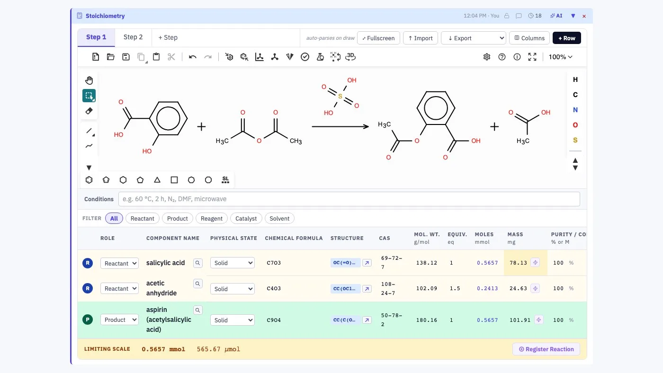Select the Nitrogen (N) atom button
Image resolution: width=663 pixels, height=373 pixels.
pyautogui.click(x=575, y=110)
